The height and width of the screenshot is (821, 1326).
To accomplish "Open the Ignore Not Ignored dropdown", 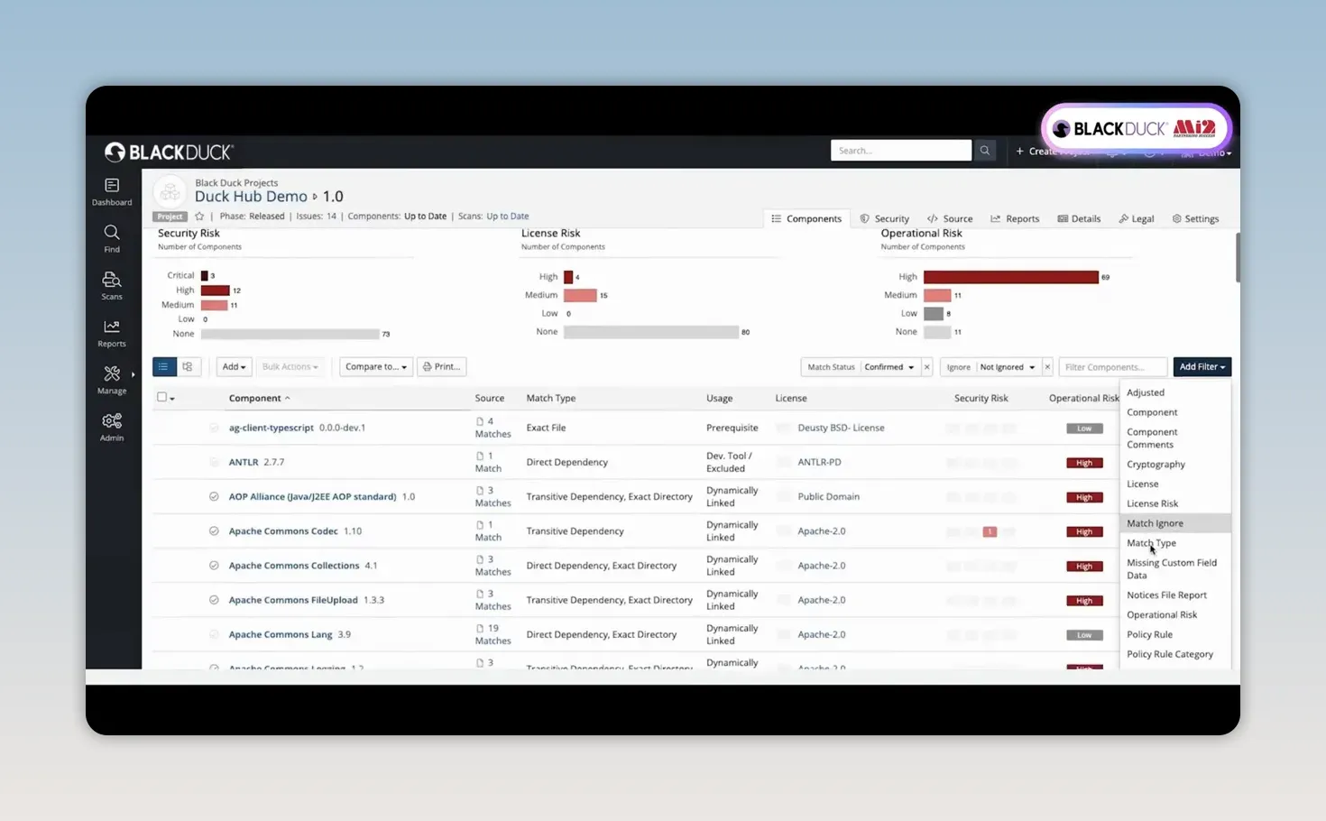I will [x=1008, y=367].
